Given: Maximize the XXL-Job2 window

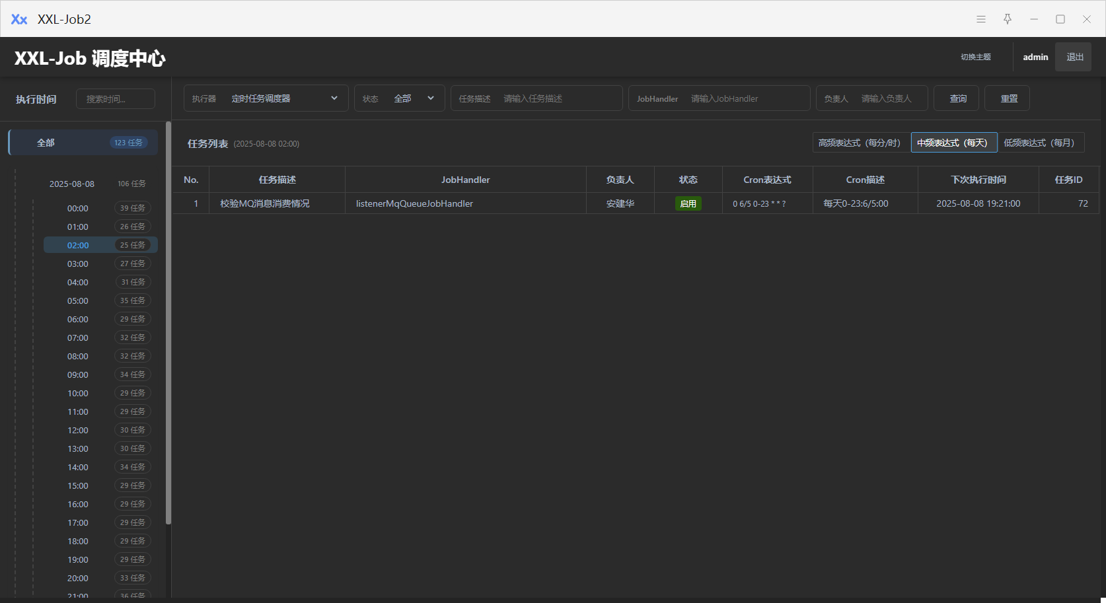Looking at the screenshot, I should coord(1060,19).
